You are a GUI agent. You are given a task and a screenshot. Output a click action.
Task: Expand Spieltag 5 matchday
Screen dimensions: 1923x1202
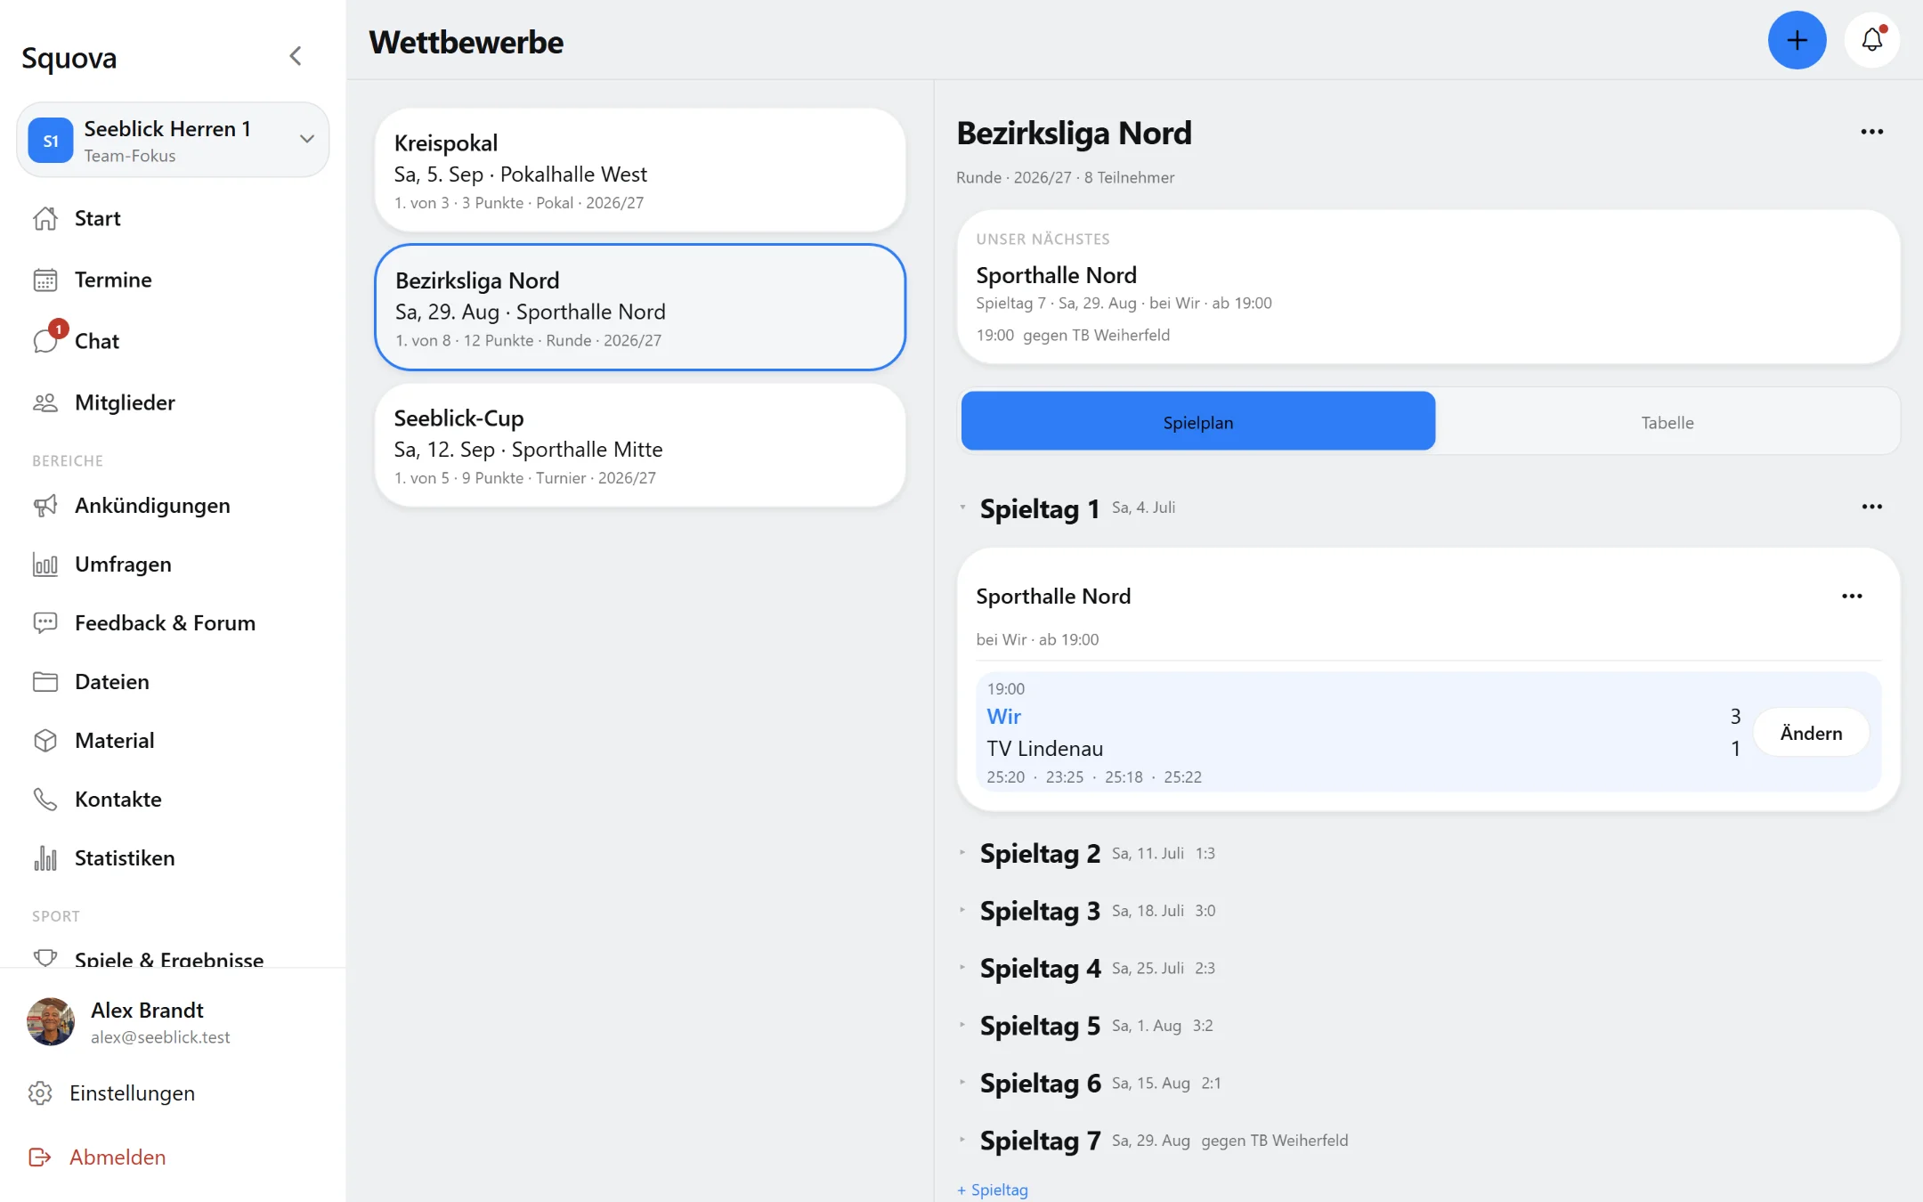point(1040,1026)
